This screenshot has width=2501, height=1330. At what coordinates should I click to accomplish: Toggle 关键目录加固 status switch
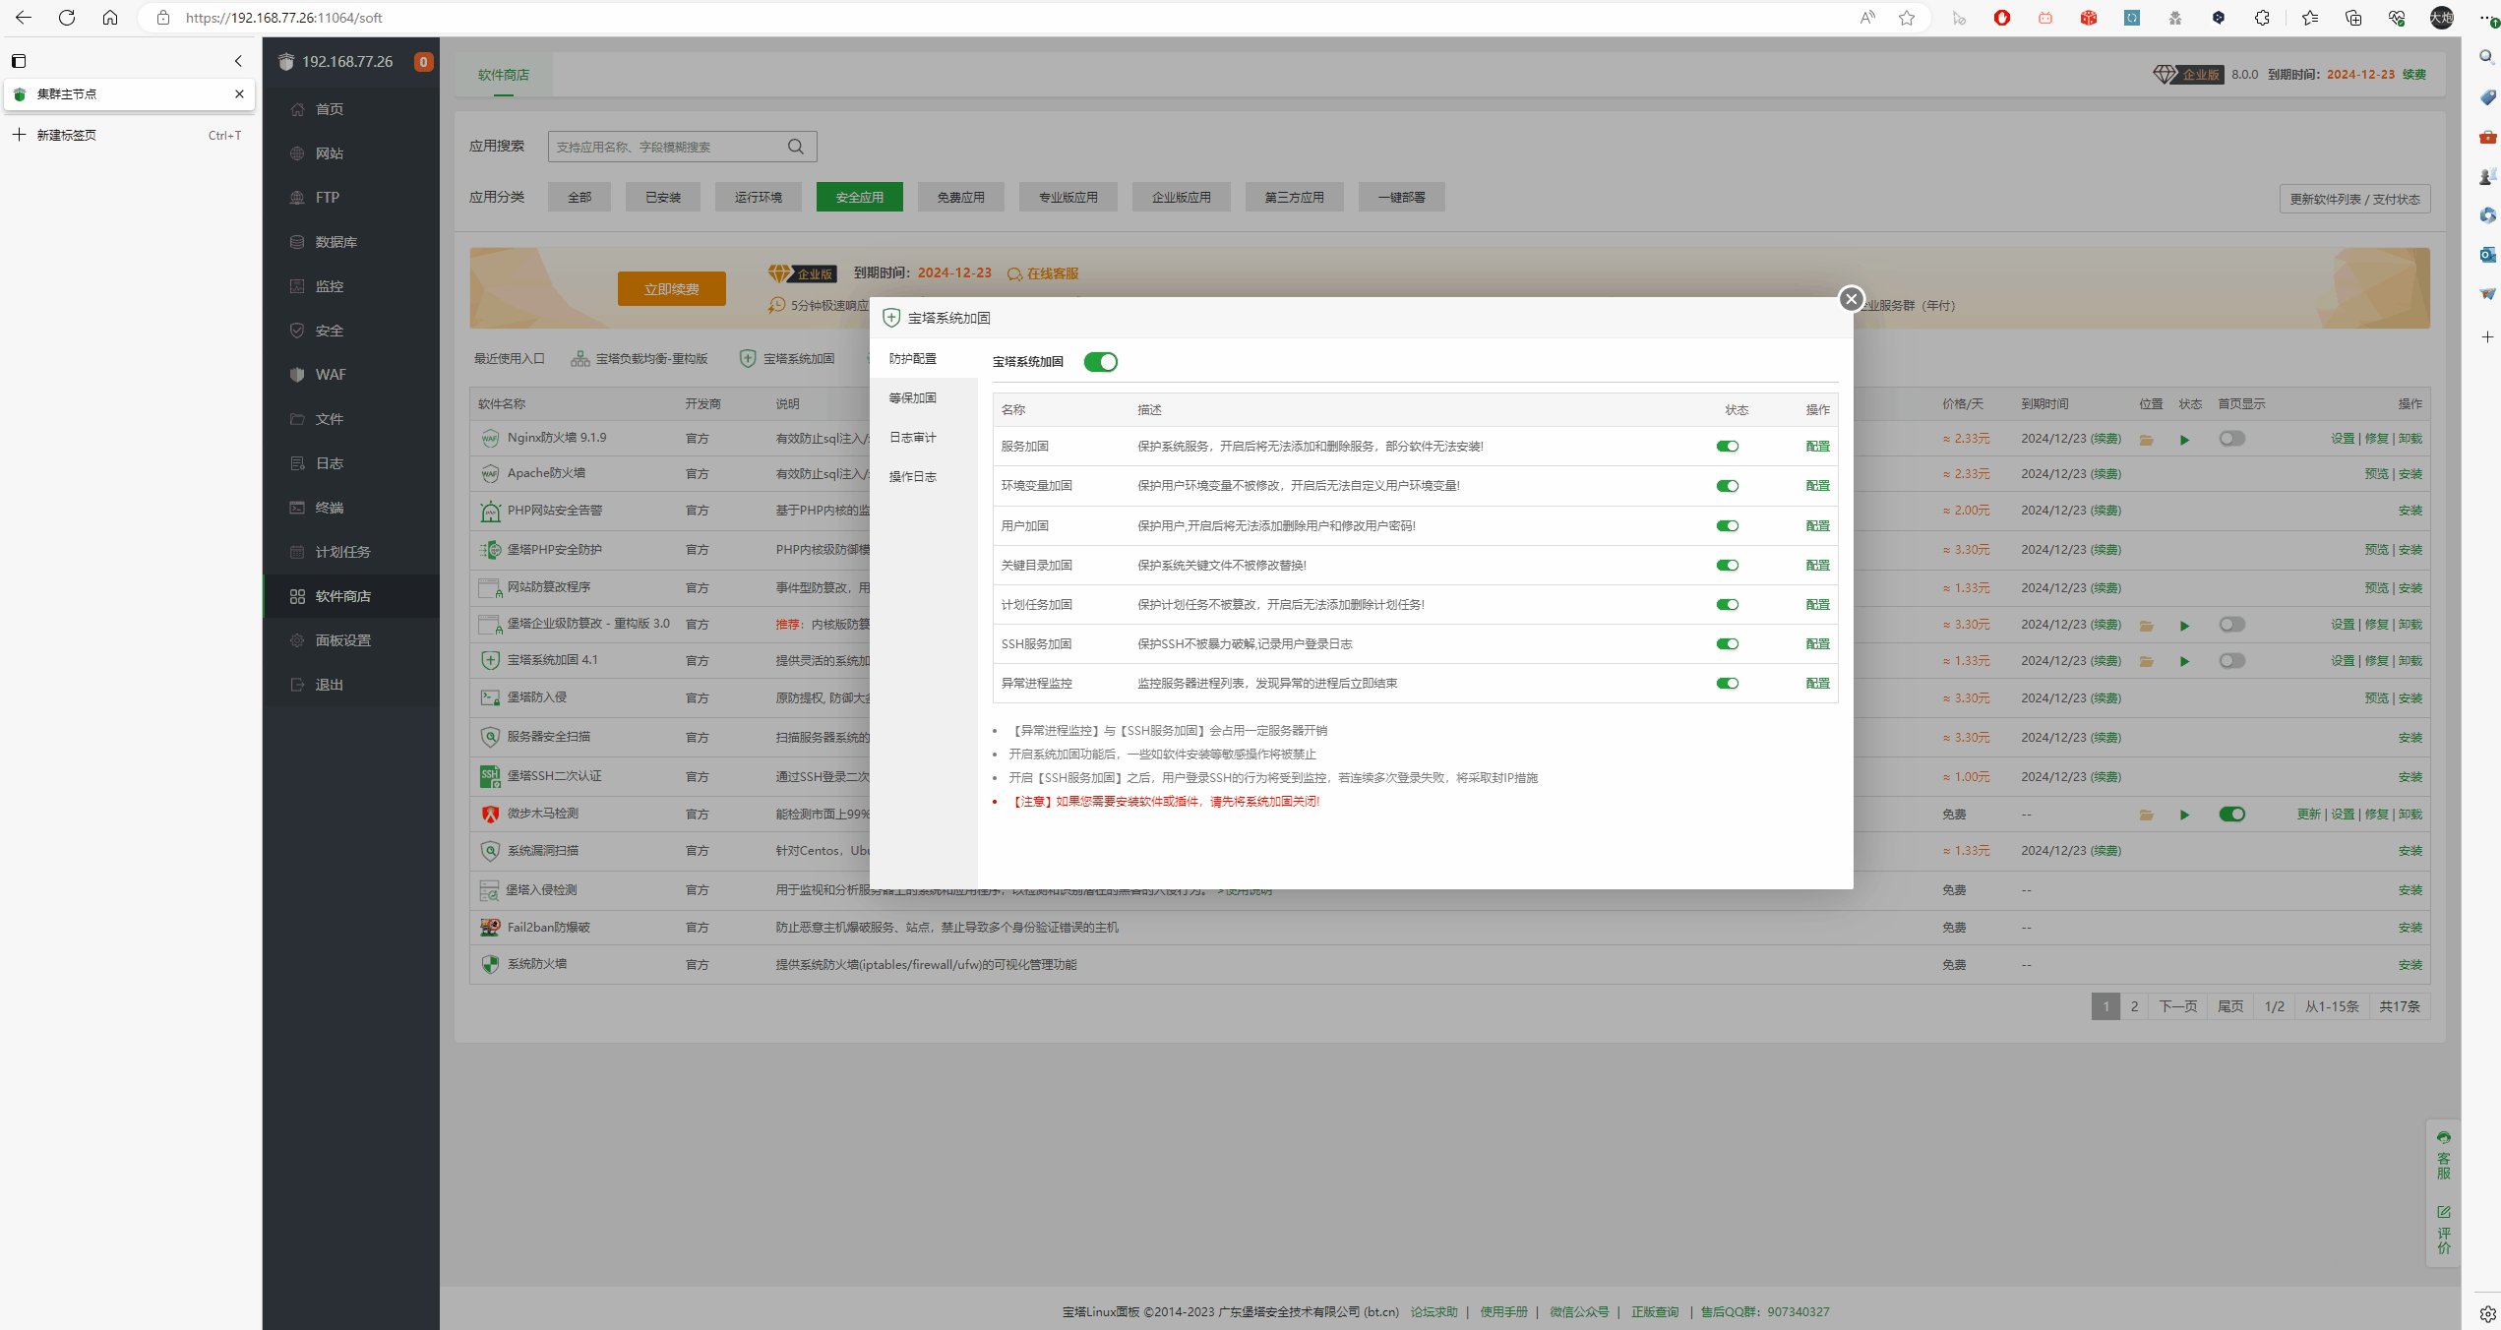pyautogui.click(x=1728, y=566)
